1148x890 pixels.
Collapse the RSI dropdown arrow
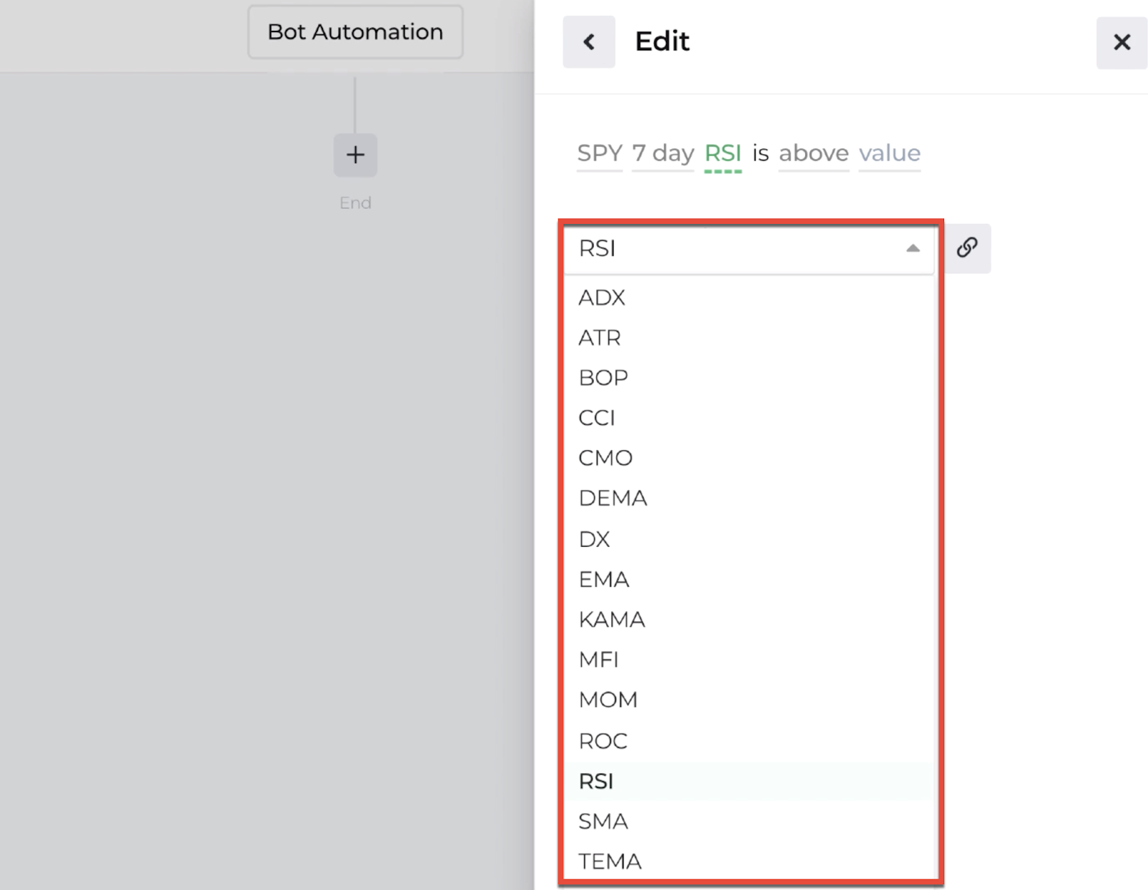(913, 248)
